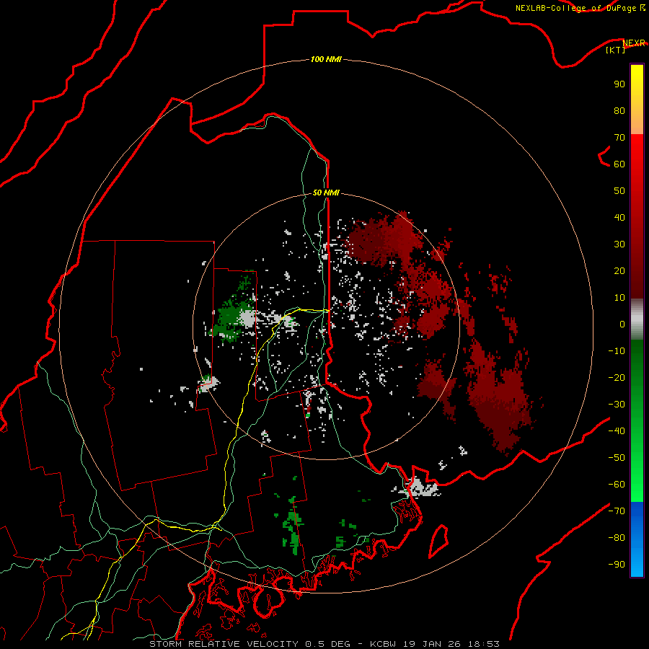
Task: Select the 30 value on velocity scale
Action: point(619,244)
